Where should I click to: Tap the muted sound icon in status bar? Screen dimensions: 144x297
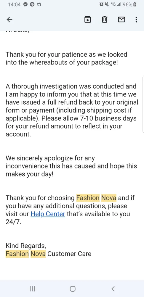107,4
